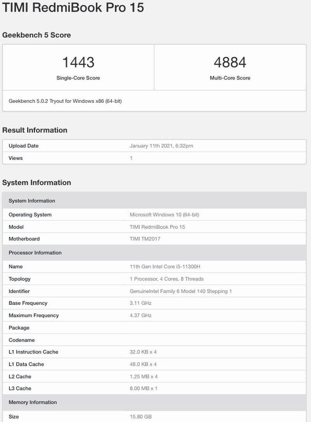Click the GenuineIntel Family 6 identifier value
The height and width of the screenshot is (422, 311).
point(181,291)
